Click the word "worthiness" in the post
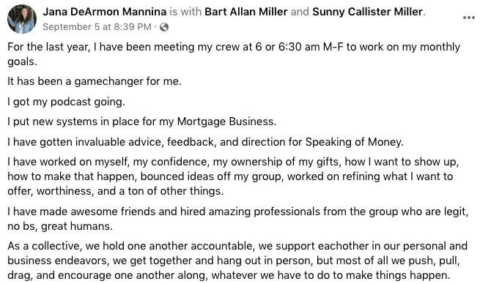491x284 pixels. pos(64,191)
